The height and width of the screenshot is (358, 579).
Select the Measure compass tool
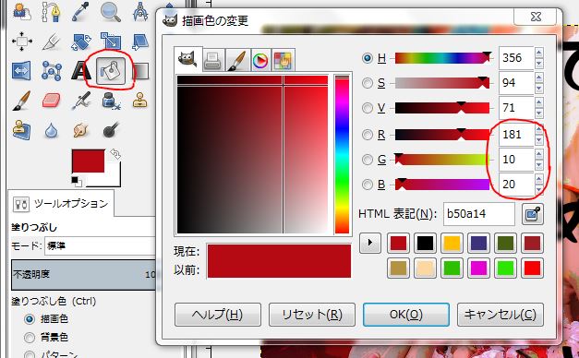click(x=140, y=12)
